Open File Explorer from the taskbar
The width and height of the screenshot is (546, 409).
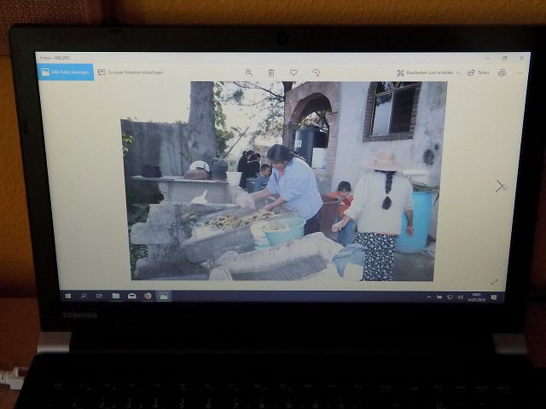tap(115, 296)
